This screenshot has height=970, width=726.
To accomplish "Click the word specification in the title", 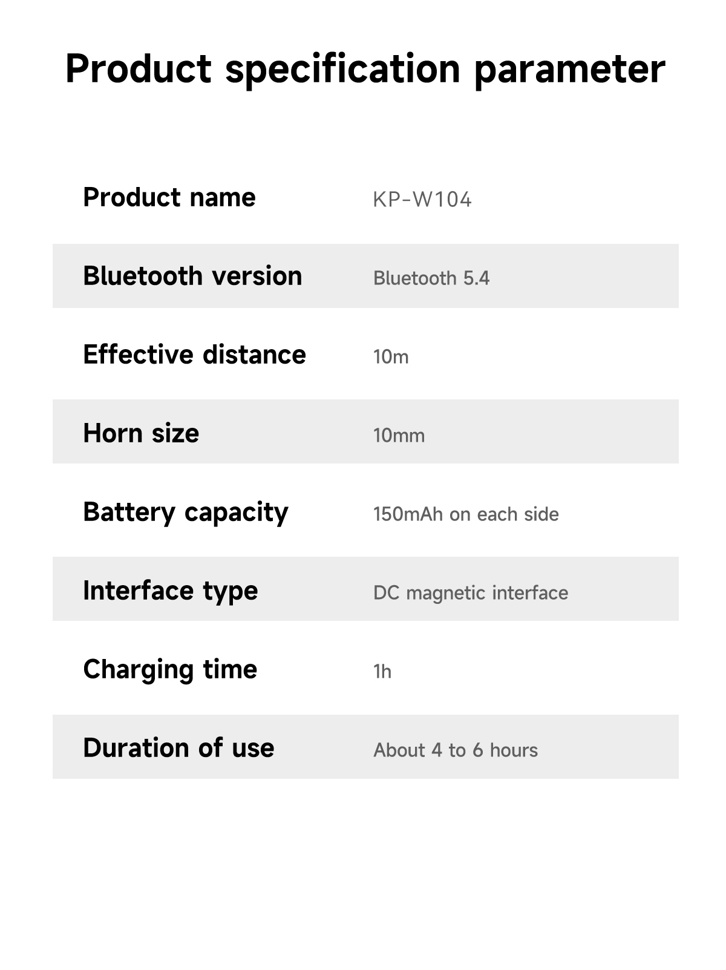I will [x=342, y=70].
